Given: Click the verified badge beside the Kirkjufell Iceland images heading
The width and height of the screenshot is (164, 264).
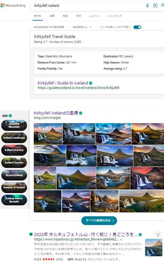Looking at the screenshot, I should 81,113.
